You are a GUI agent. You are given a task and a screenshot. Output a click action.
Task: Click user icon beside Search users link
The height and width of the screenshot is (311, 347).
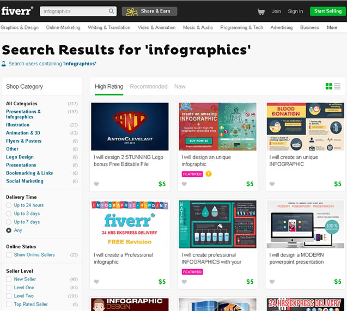pyautogui.click(x=3, y=64)
